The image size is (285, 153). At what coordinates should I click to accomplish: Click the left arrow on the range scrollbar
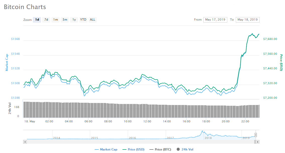[25, 142]
